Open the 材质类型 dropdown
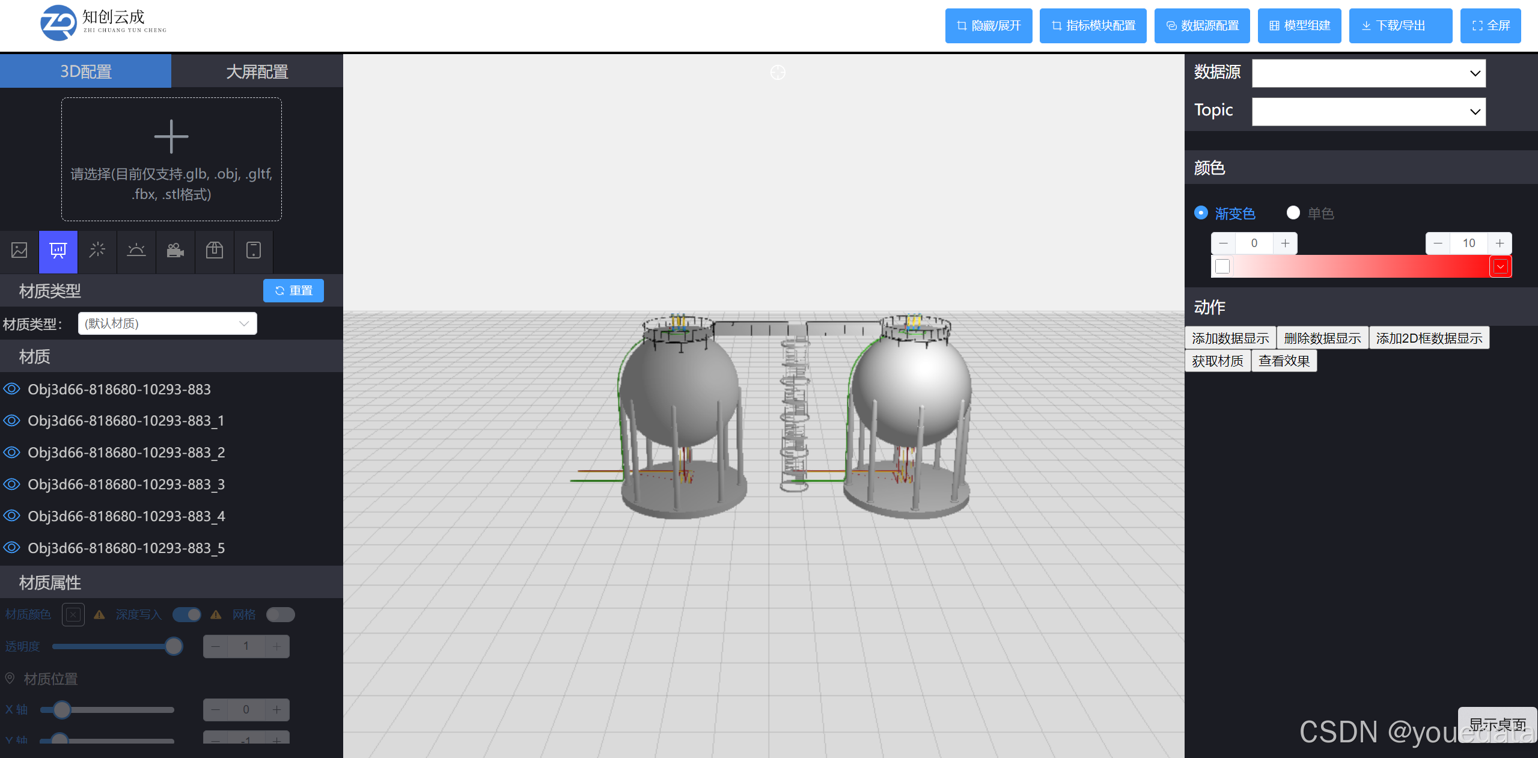 click(x=167, y=323)
